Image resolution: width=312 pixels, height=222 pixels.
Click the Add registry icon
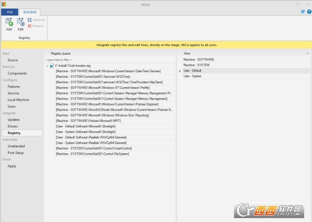[9, 22]
